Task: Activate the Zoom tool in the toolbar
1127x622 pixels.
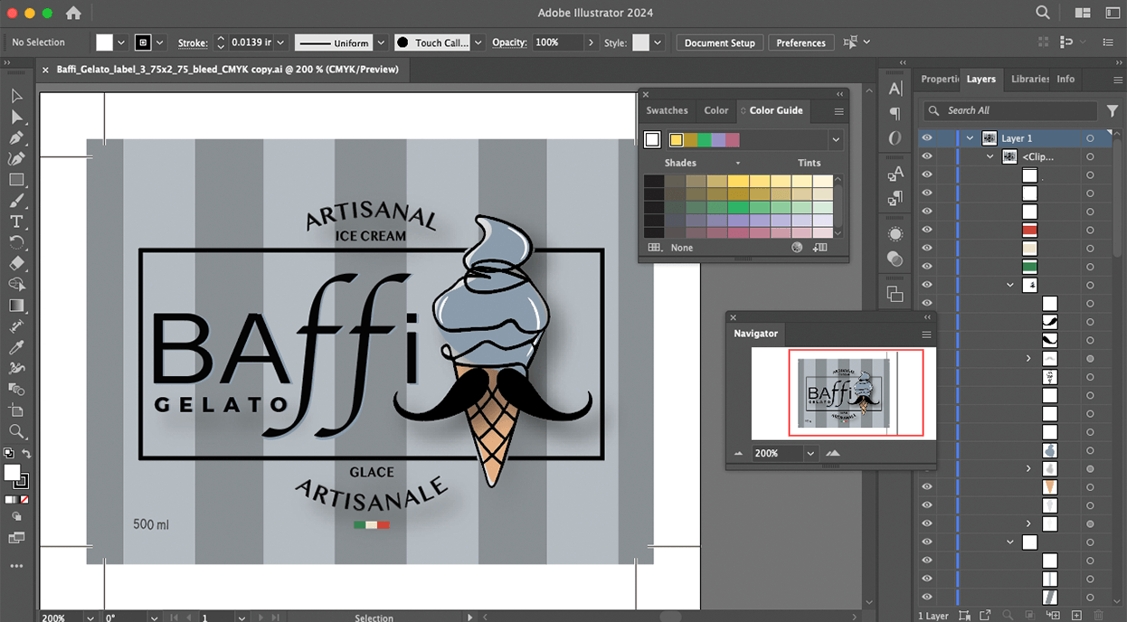Action: click(16, 432)
